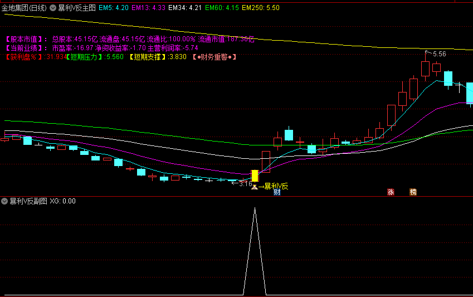Click the 【短期支撑】:3.830 text
The height and width of the screenshot is (297, 473).
point(158,57)
